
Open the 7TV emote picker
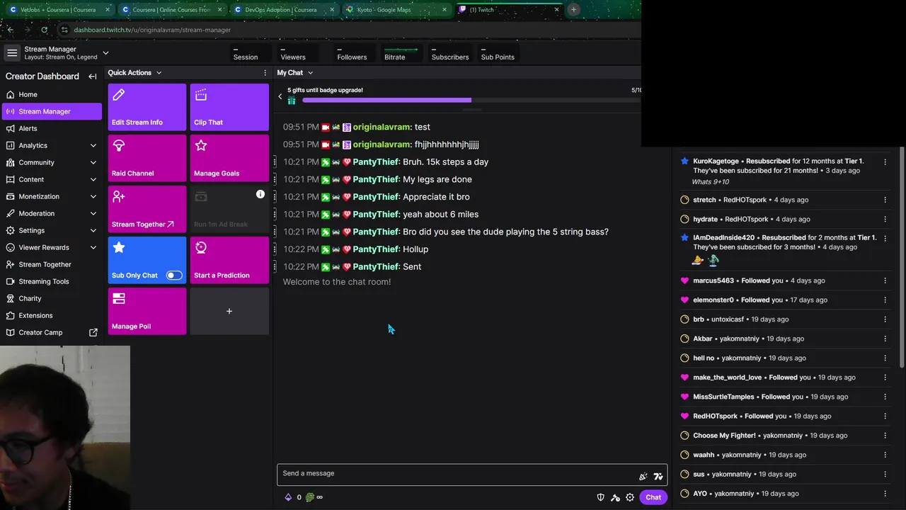(658, 477)
